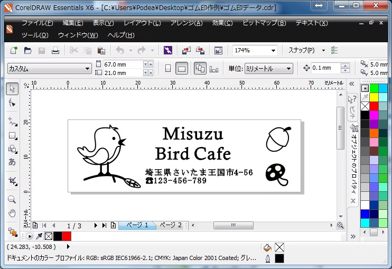
Task: Switch to the ページ 1 tab
Action: 137,225
